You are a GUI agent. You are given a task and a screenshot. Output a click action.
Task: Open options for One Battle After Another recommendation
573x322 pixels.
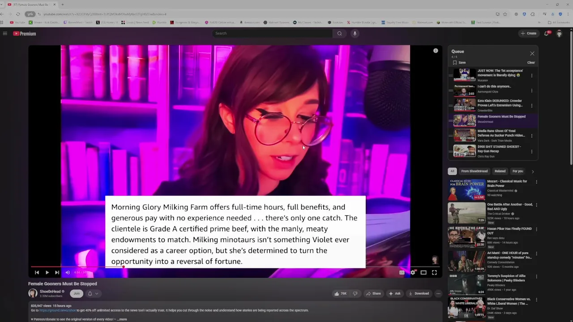(x=536, y=205)
